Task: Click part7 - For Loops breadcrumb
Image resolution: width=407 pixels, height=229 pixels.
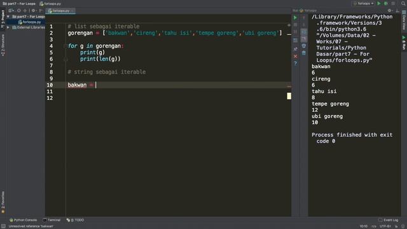Action: coord(19,4)
